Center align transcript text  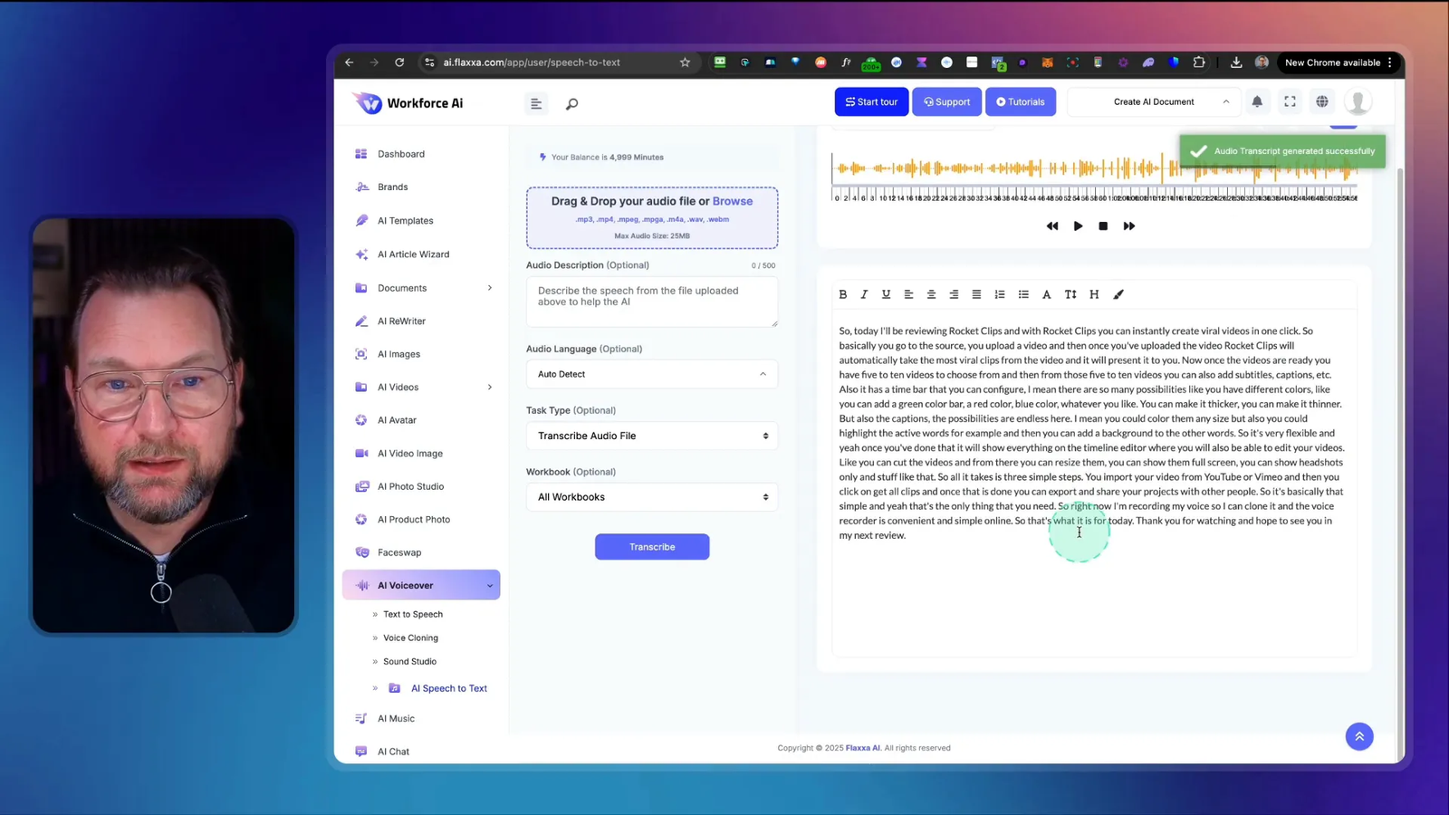pyautogui.click(x=931, y=294)
